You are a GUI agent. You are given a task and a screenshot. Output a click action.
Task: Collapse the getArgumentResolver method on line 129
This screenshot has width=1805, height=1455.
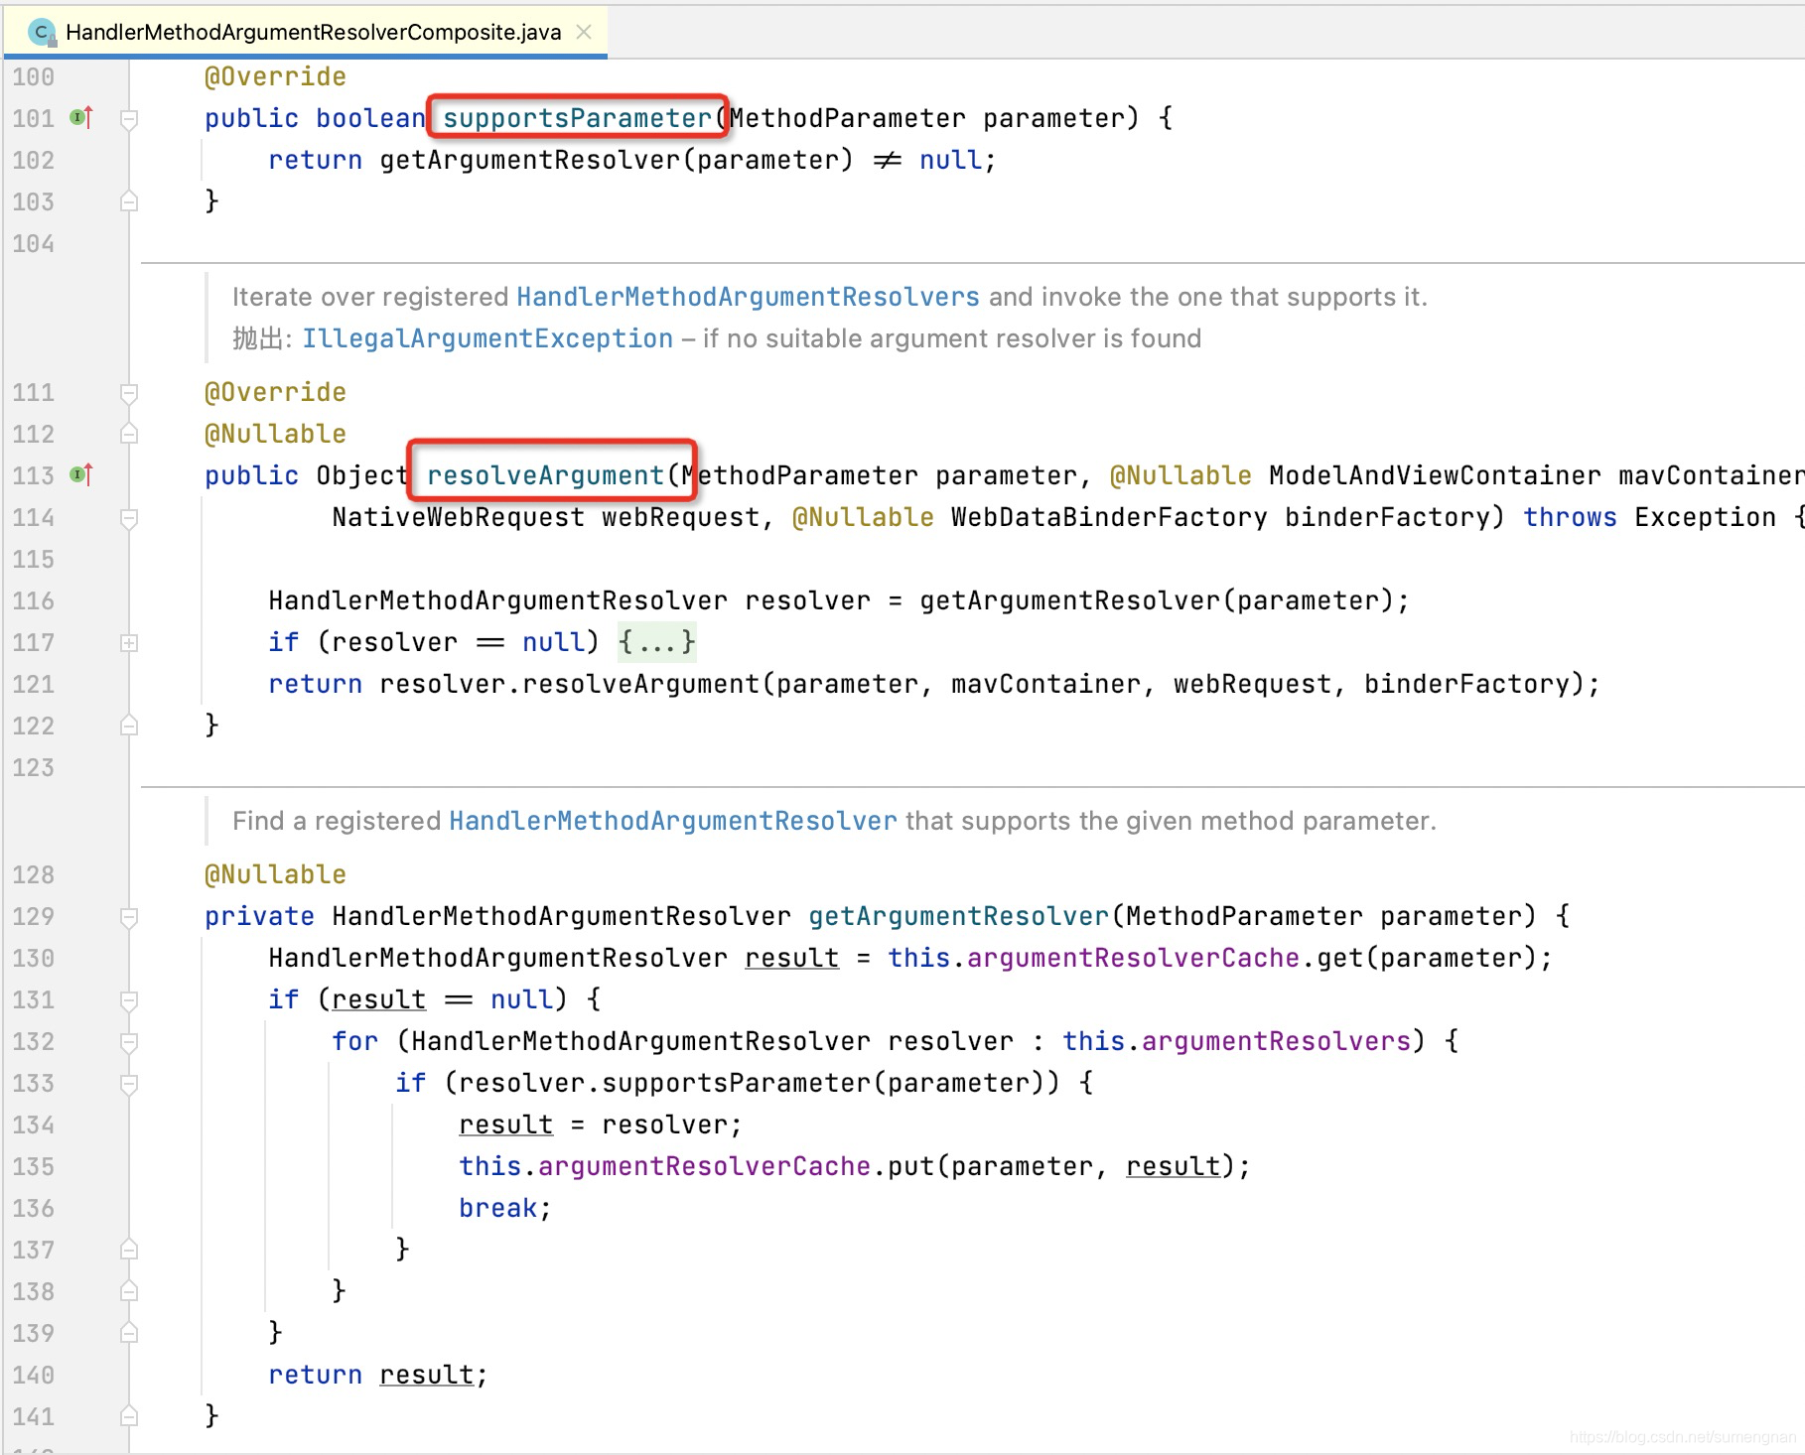coord(129,916)
